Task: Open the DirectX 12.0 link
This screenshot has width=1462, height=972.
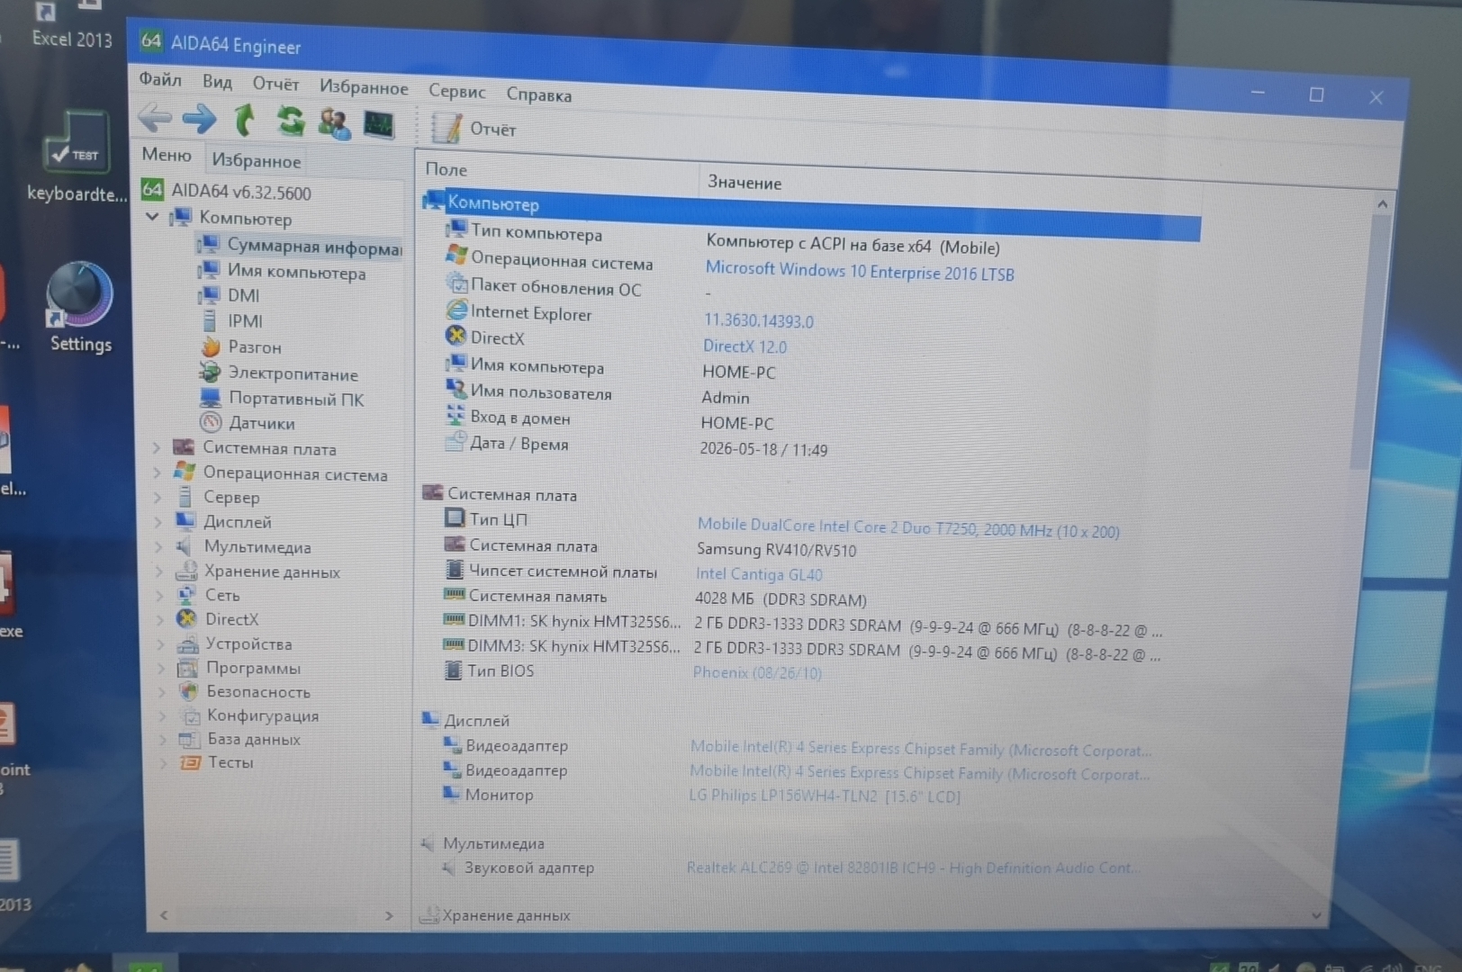Action: tap(745, 346)
